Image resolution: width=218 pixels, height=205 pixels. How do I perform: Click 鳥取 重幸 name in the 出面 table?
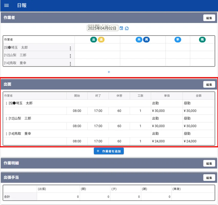(20, 134)
